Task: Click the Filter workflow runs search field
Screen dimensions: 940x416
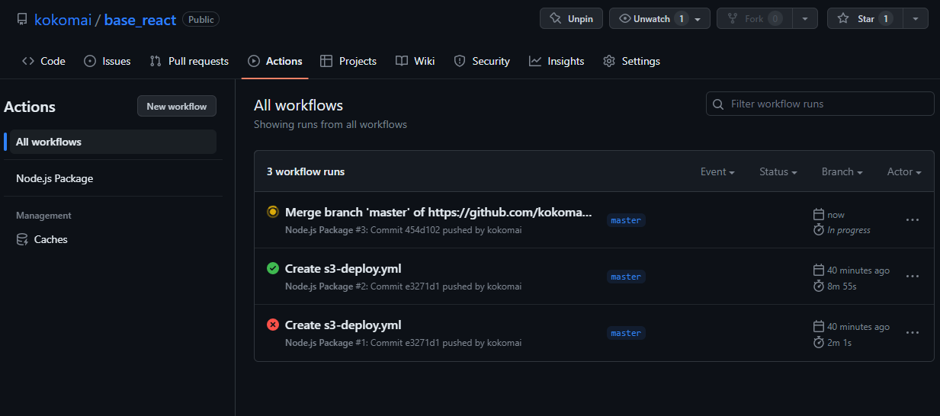Action: [x=820, y=104]
